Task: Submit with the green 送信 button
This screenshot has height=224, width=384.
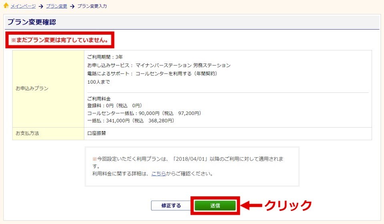Action: point(215,206)
